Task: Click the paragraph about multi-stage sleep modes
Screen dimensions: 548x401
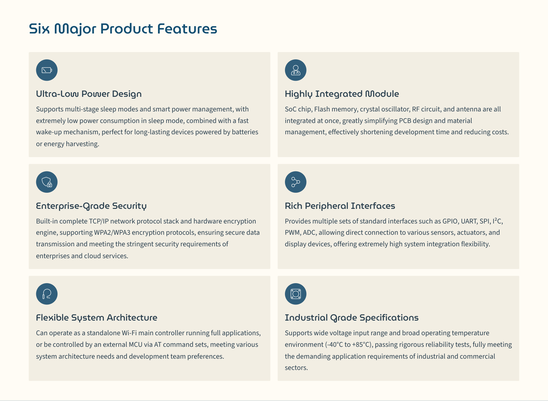Action: (x=147, y=126)
